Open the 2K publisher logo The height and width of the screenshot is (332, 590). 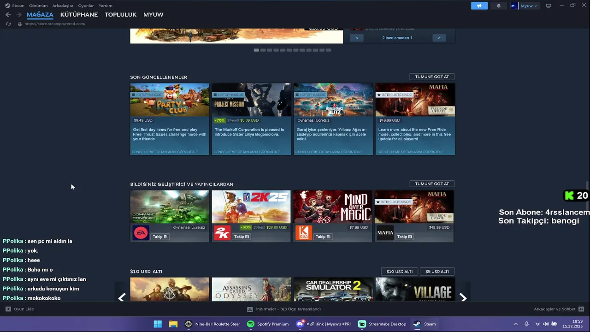point(222,233)
